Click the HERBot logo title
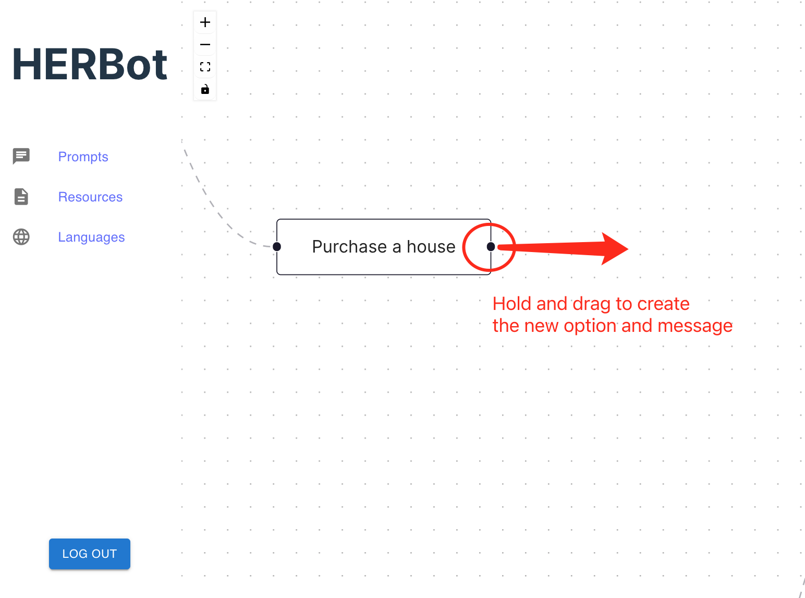Viewport: 805px width, 598px height. [x=90, y=65]
